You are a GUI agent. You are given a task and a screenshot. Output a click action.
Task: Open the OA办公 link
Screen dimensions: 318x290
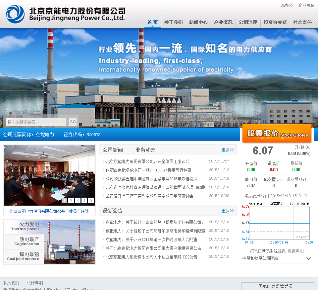pos(287,6)
